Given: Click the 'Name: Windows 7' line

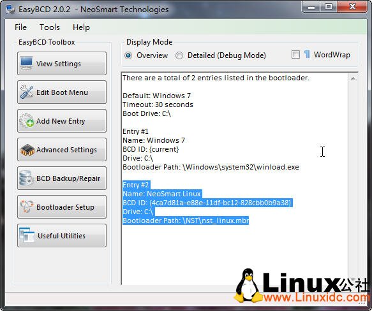Looking at the screenshot, I should tap(154, 140).
